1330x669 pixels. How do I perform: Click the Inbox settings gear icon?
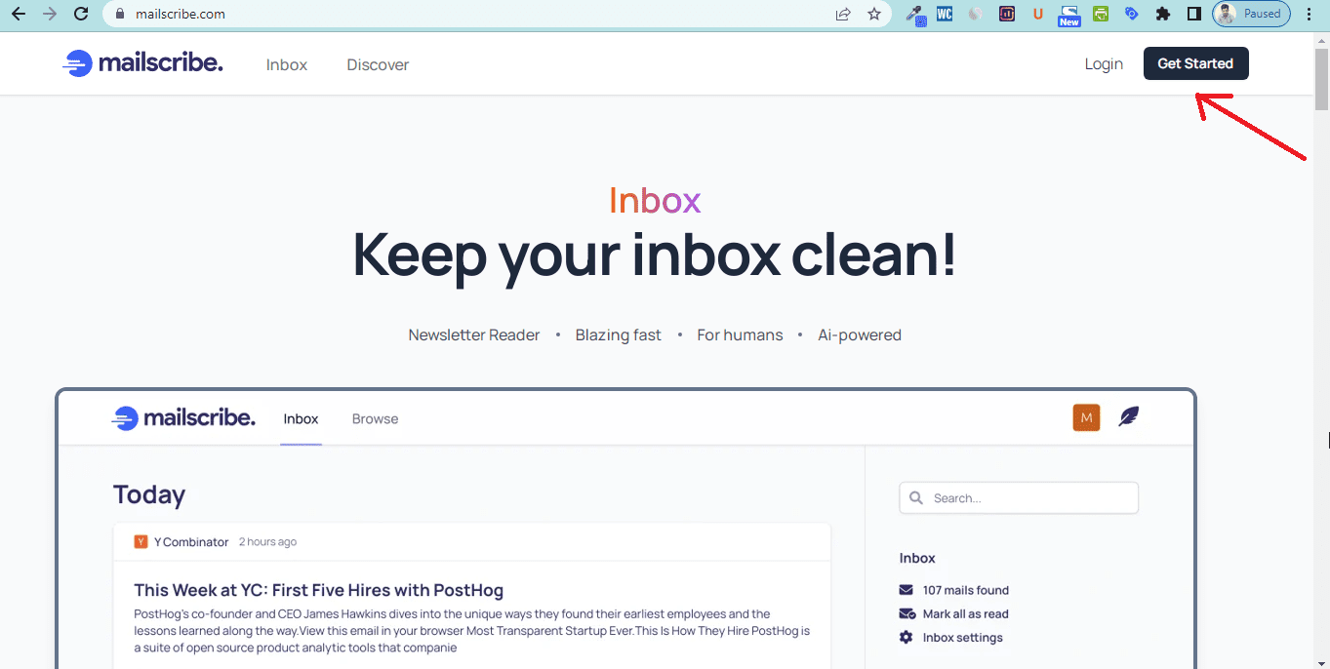click(x=906, y=637)
